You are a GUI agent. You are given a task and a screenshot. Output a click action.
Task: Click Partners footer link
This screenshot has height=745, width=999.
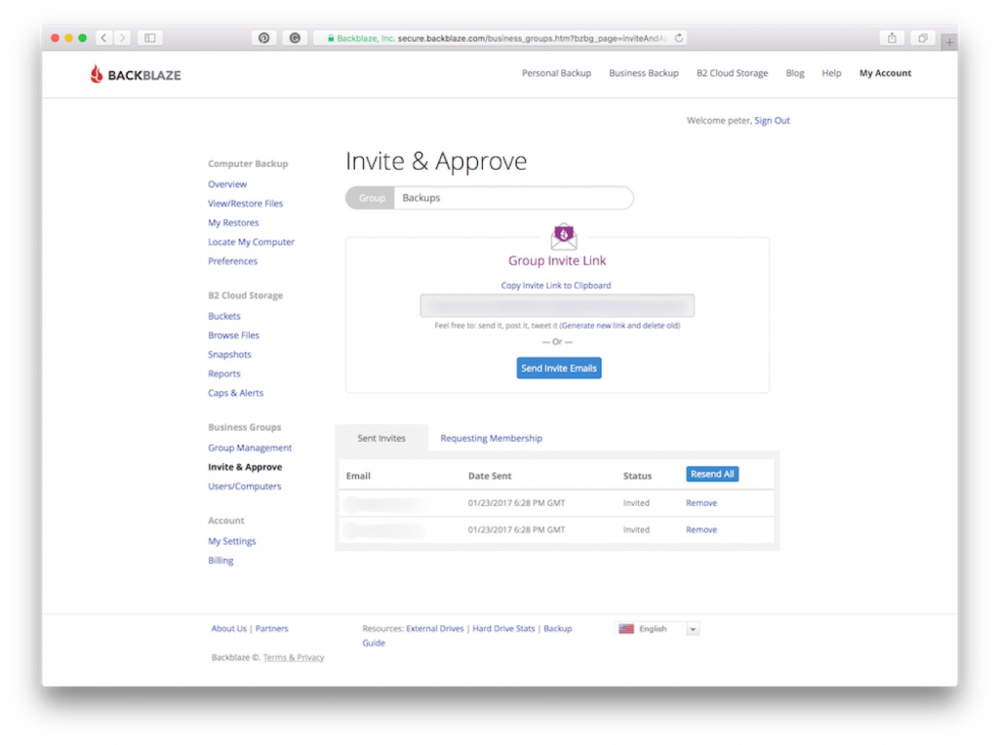[x=272, y=629]
